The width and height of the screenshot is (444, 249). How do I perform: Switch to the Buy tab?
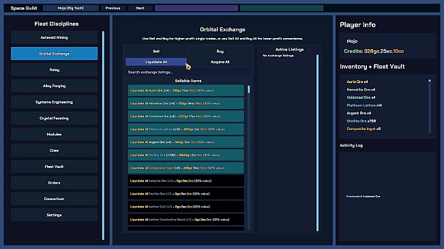click(x=220, y=51)
